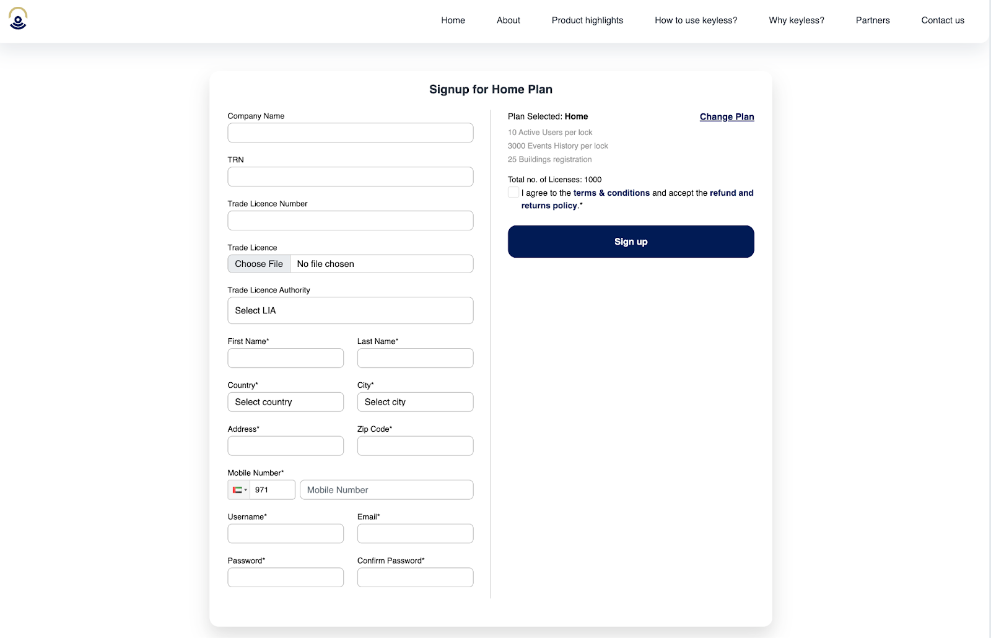The image size is (991, 638).
Task: Focus the Address input field
Action: (286, 446)
